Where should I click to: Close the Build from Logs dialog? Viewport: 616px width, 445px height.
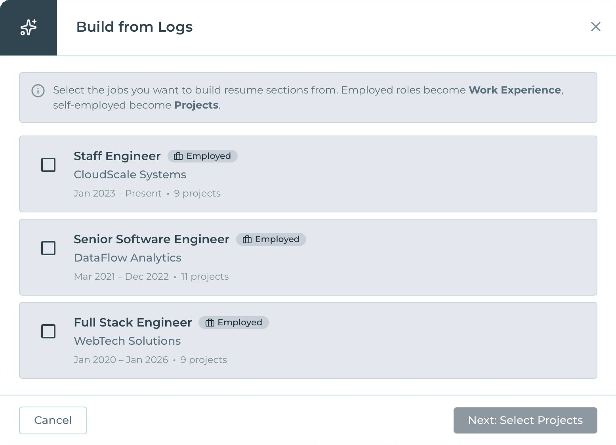(x=595, y=27)
